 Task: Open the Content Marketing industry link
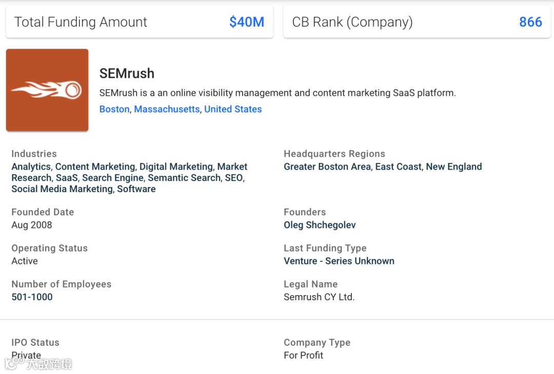coord(95,167)
